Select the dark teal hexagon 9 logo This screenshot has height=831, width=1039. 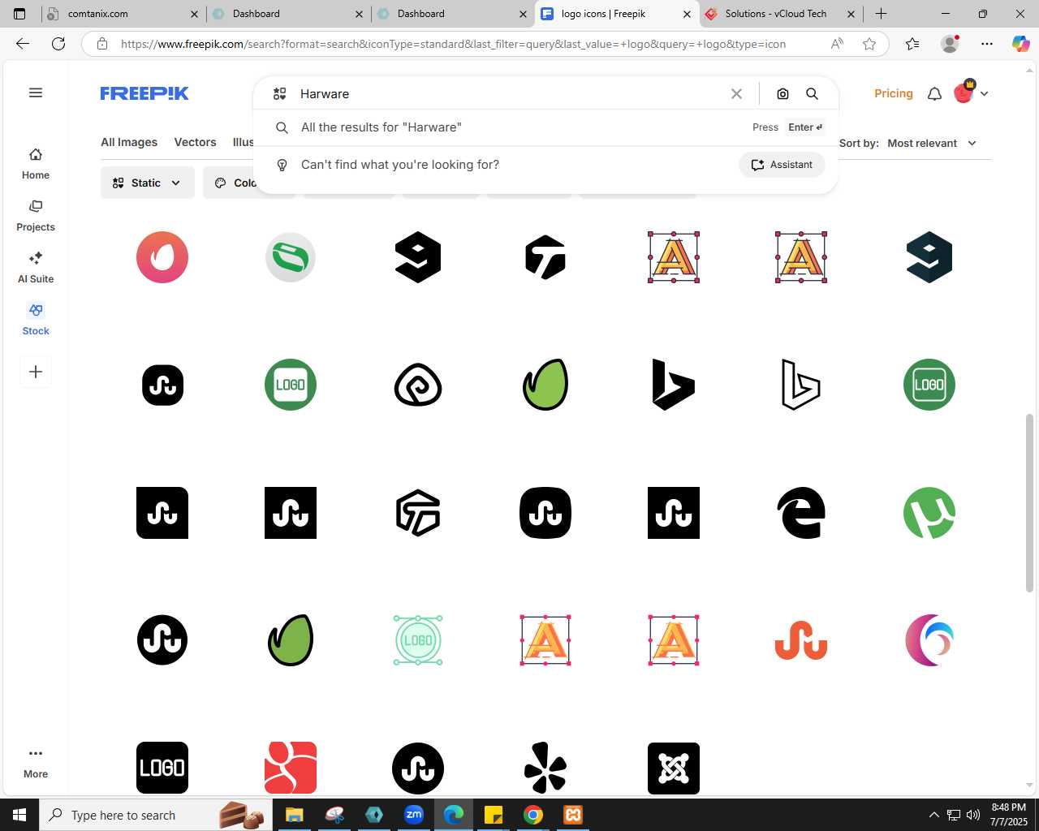tap(929, 257)
